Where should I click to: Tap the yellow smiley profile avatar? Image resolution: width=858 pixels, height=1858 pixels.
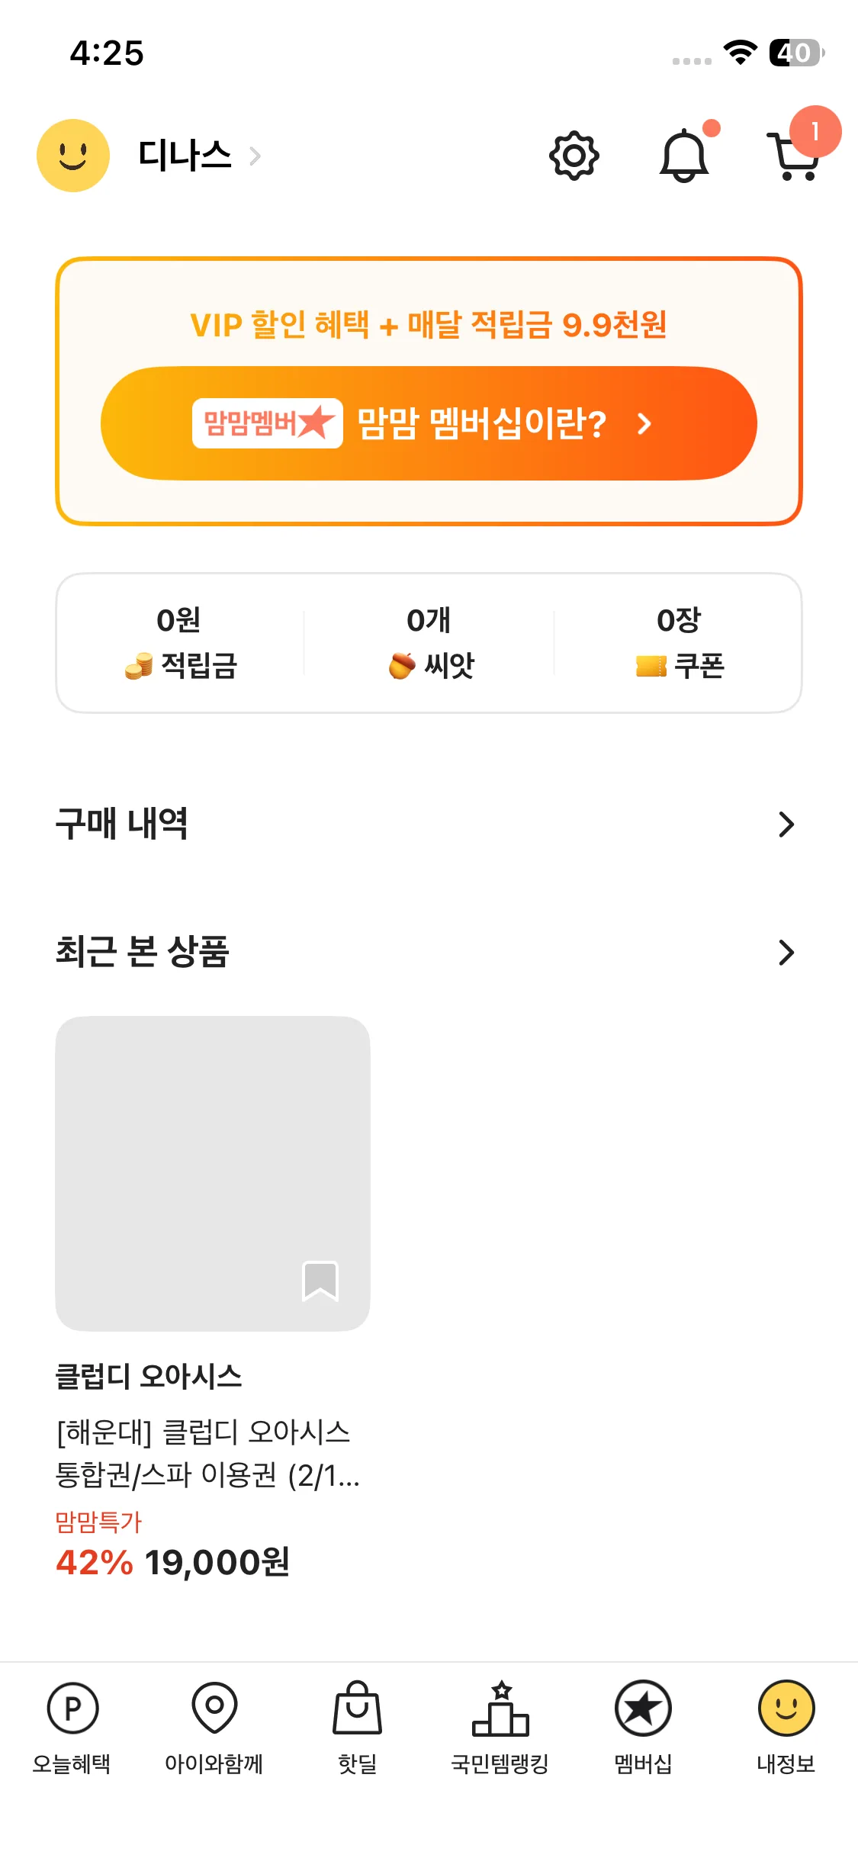point(73,156)
